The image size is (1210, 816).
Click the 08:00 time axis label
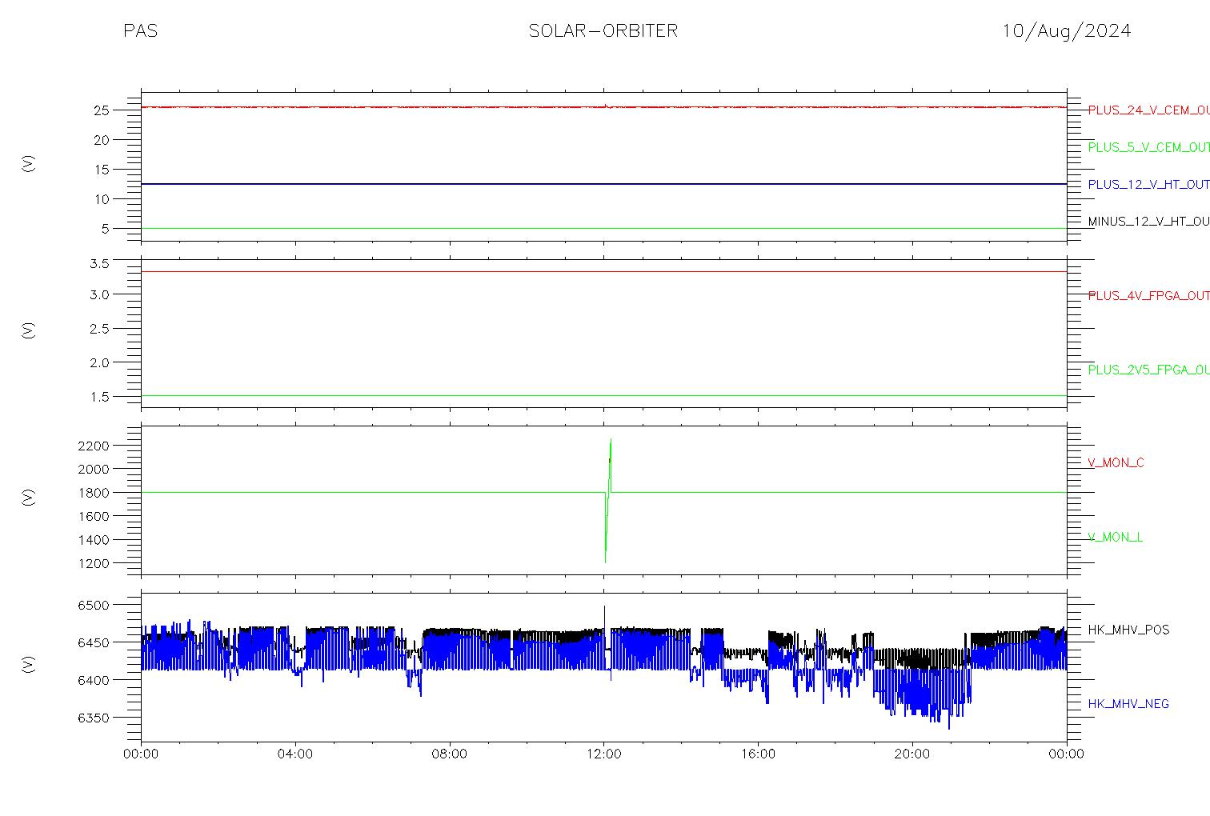coord(450,754)
